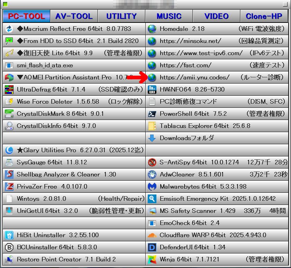The width and height of the screenshot is (291, 268).
Task: Click the PowerShell icon
Action: coord(152,114)
